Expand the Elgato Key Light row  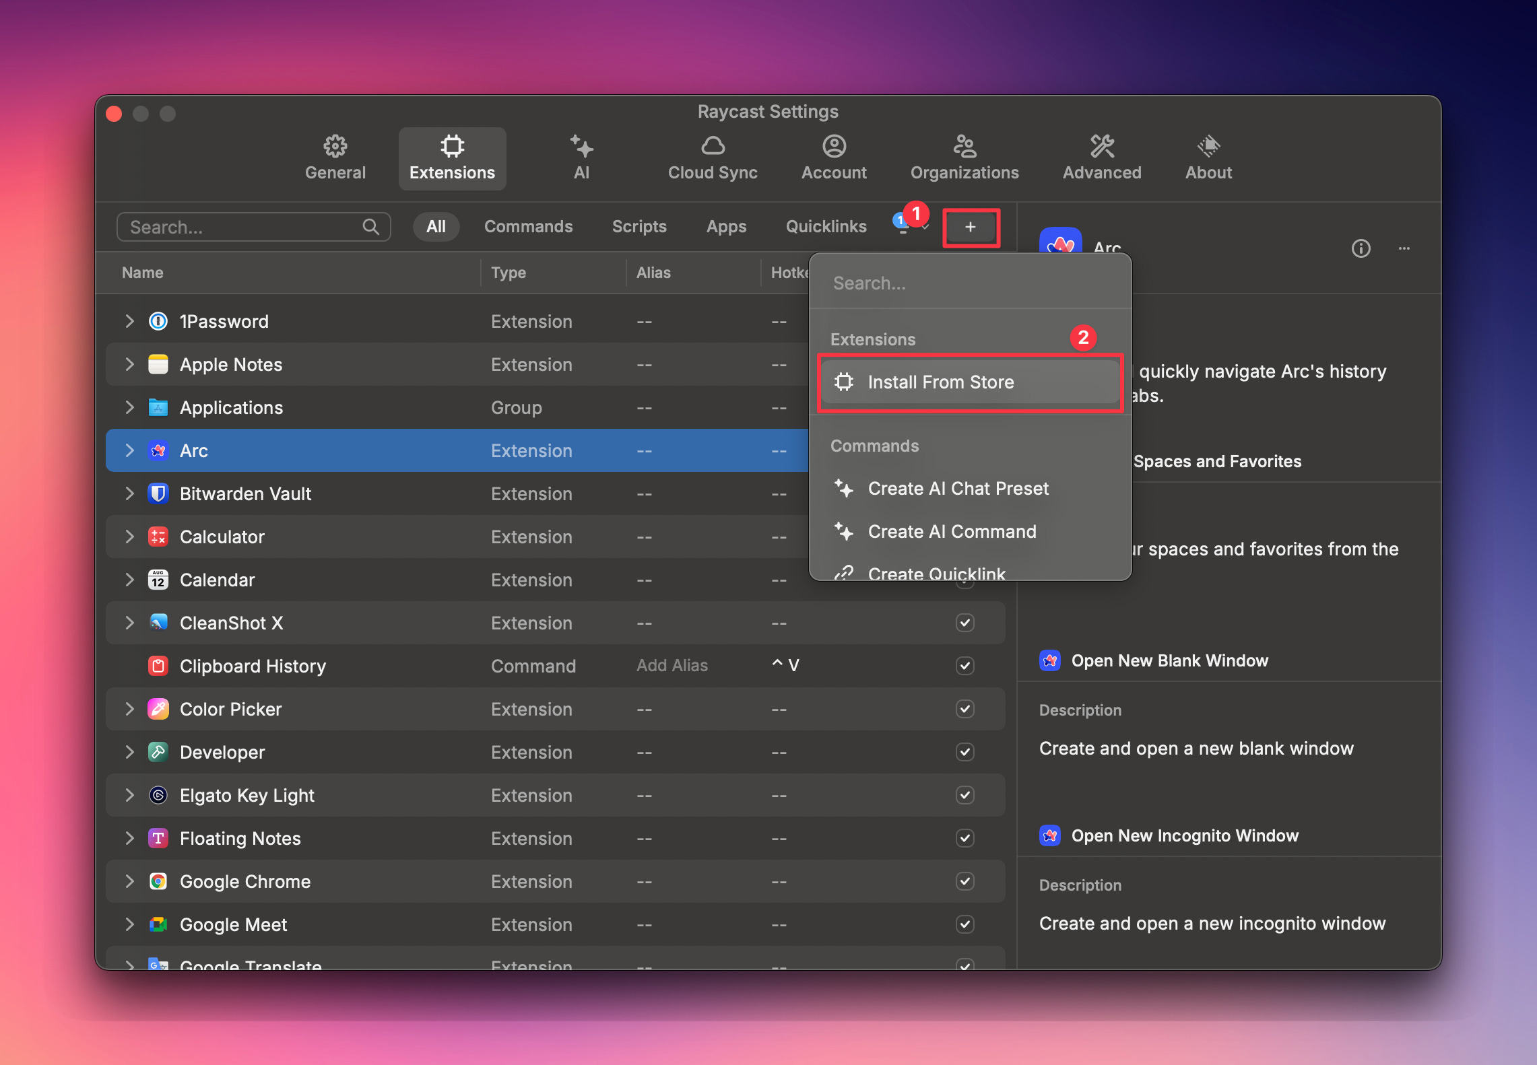(x=129, y=795)
